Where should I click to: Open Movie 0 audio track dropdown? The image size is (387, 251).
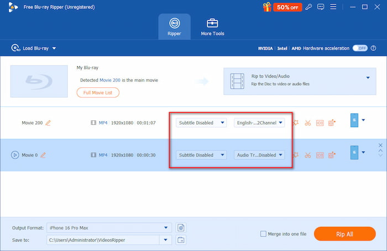point(259,155)
